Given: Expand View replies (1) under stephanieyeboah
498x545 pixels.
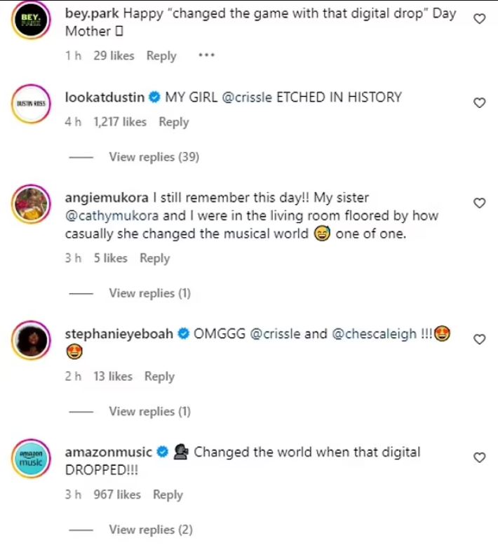Looking at the screenshot, I should 149,412.
